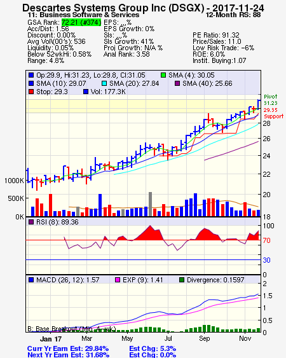
Task: Click the 'Sep' date axis label
Action: [x=204, y=338]
